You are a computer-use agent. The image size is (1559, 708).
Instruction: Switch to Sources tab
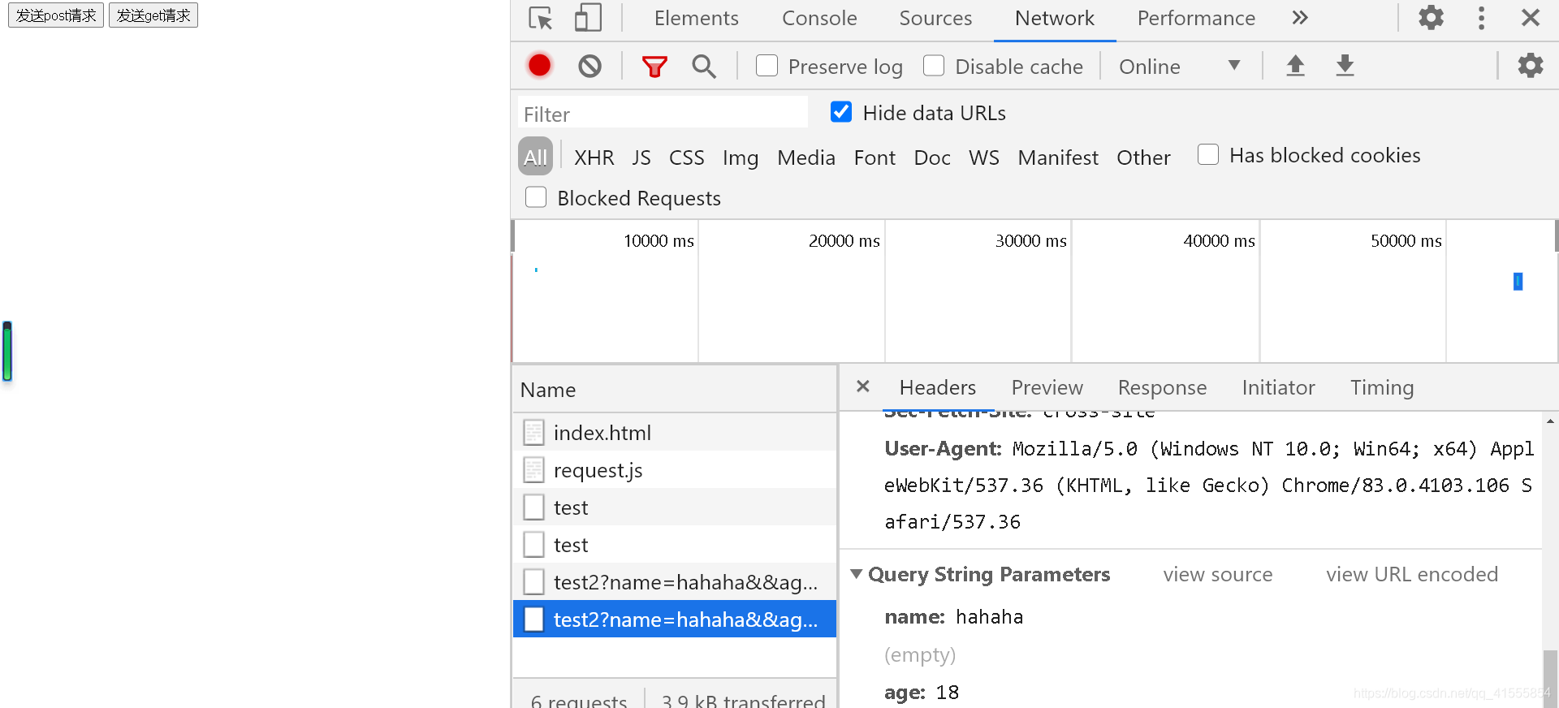[935, 18]
